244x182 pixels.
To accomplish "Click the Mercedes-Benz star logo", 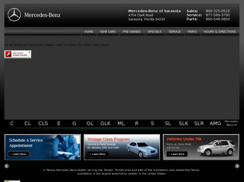I will coord(14,15).
